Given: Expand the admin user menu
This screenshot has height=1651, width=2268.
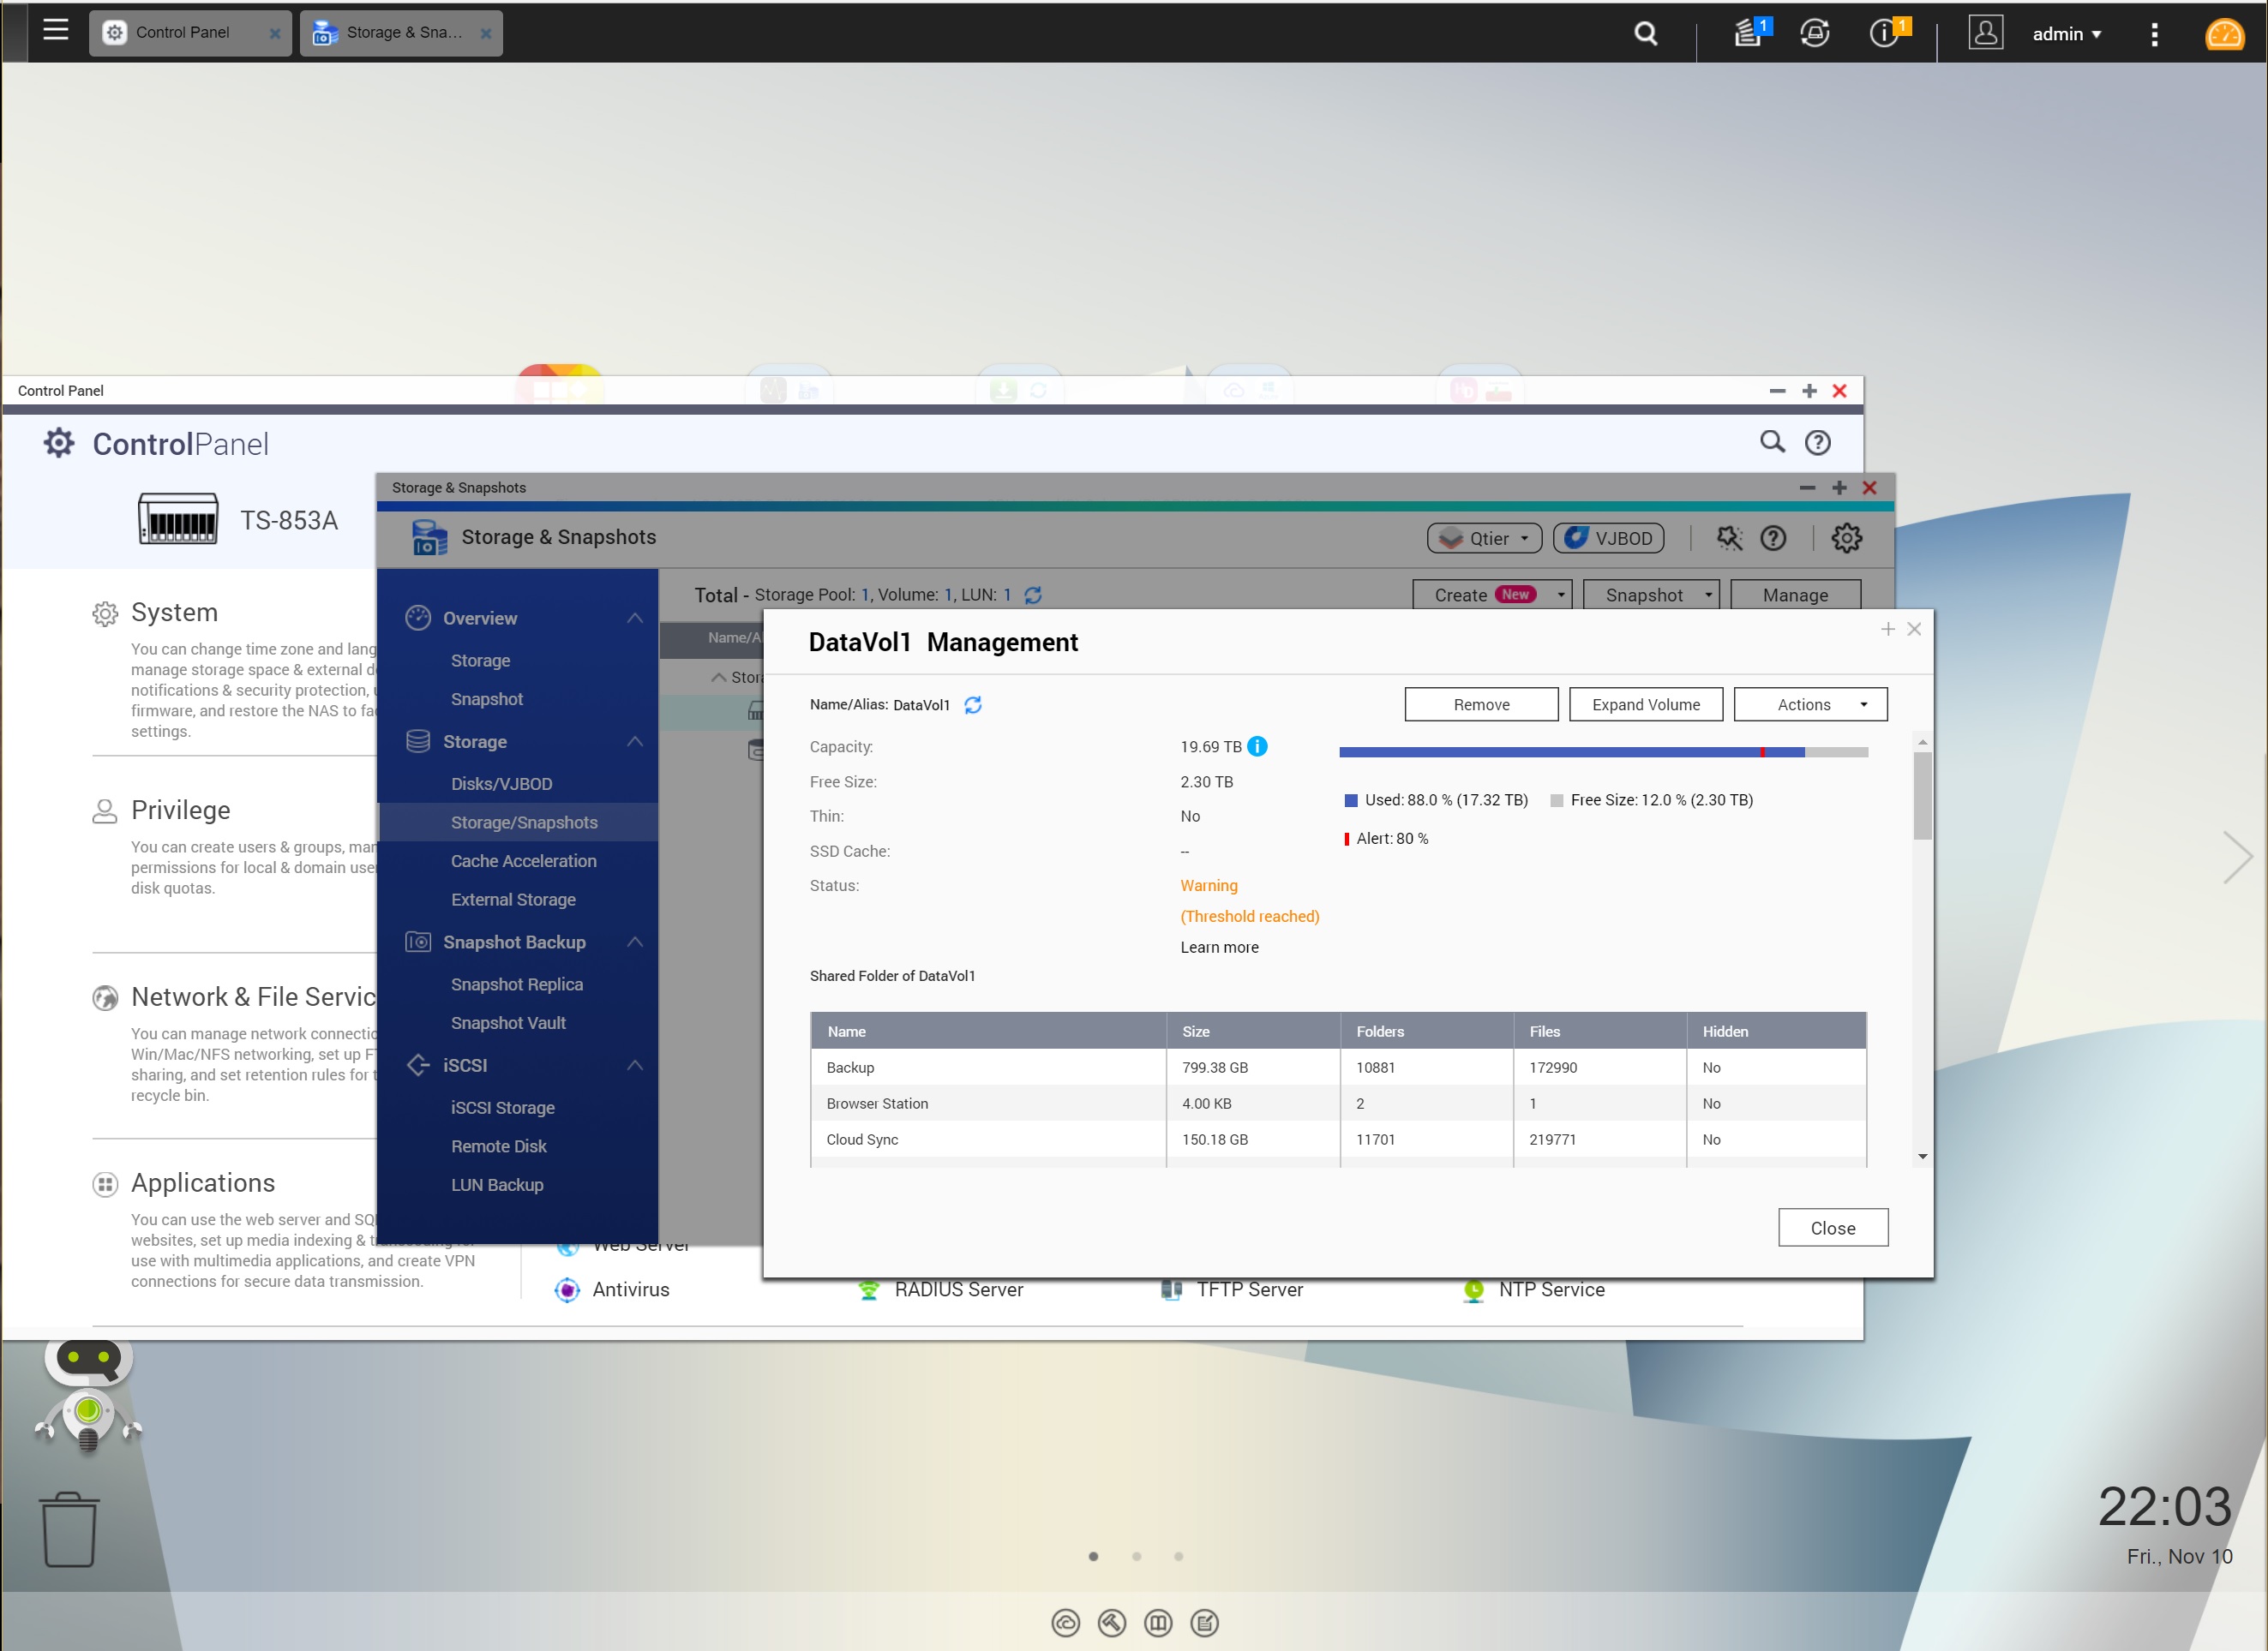Looking at the screenshot, I should tap(2066, 34).
